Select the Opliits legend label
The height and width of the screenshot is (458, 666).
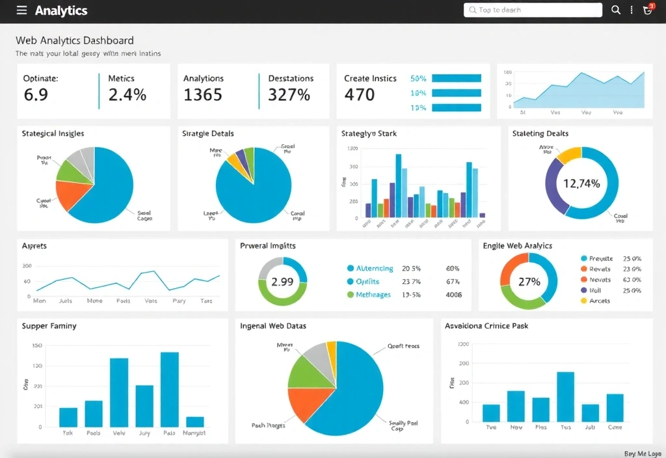tap(367, 282)
